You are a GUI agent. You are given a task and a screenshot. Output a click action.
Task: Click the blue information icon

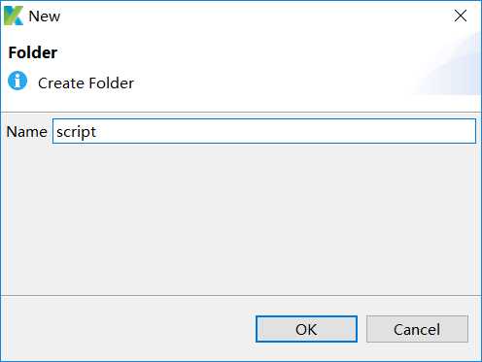(17, 81)
